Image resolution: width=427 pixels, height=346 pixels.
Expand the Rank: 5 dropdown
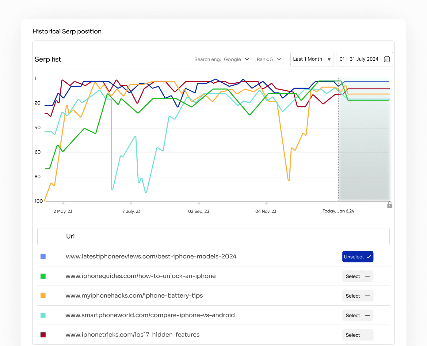(x=269, y=59)
